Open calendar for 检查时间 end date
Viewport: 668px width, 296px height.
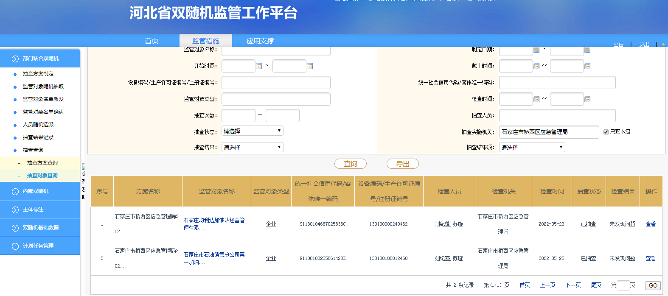[587, 99]
